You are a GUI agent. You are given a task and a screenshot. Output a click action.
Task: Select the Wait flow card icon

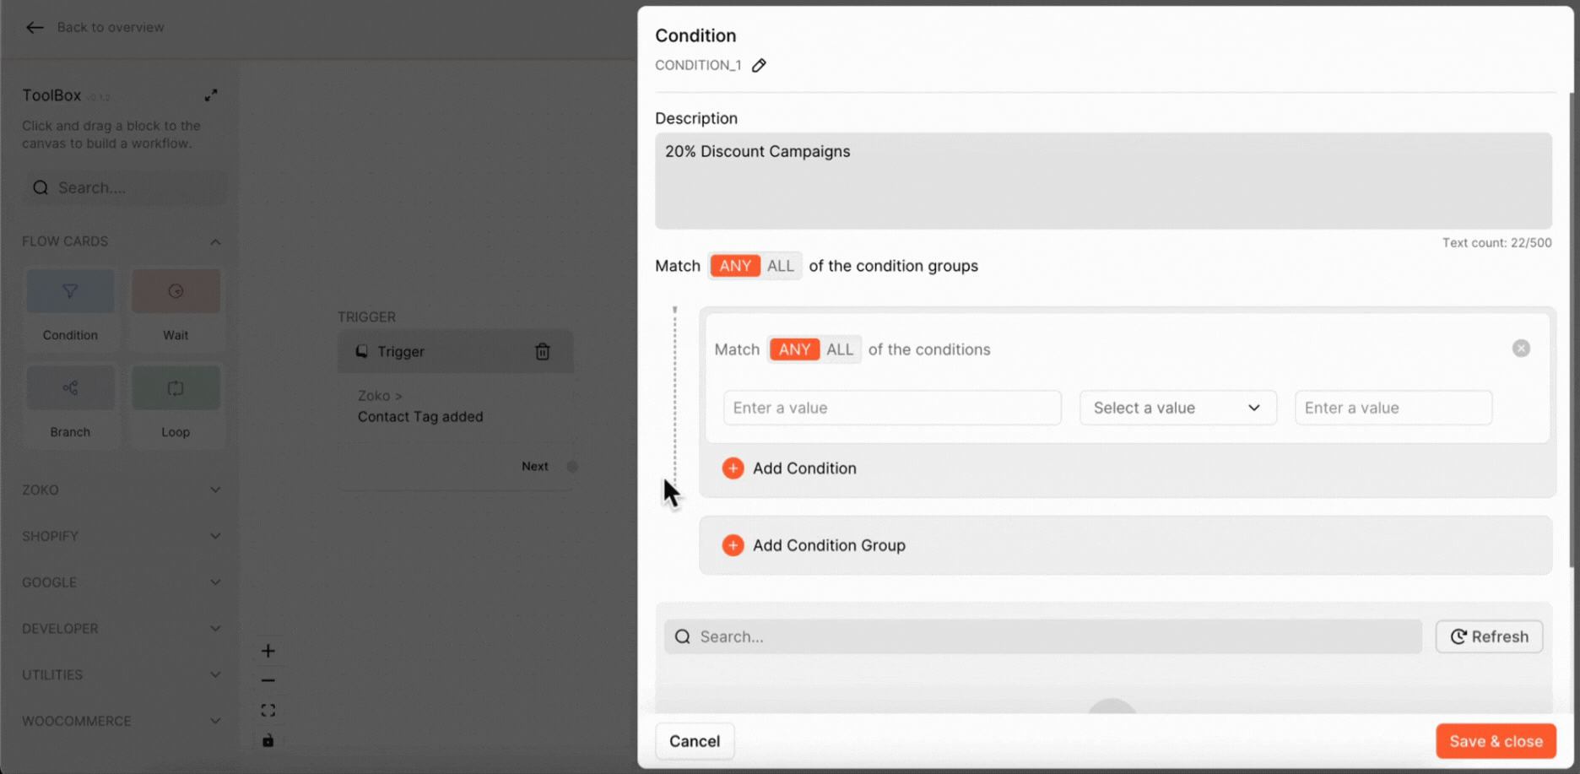176,292
